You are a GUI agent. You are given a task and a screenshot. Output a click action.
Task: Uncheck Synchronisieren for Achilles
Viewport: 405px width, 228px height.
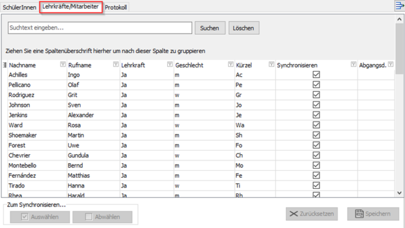pos(316,74)
